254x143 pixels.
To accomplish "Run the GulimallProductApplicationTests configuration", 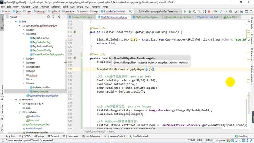I will (185, 12).
